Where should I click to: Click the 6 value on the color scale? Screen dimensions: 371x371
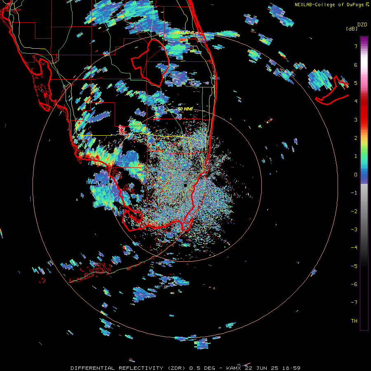tap(356, 65)
